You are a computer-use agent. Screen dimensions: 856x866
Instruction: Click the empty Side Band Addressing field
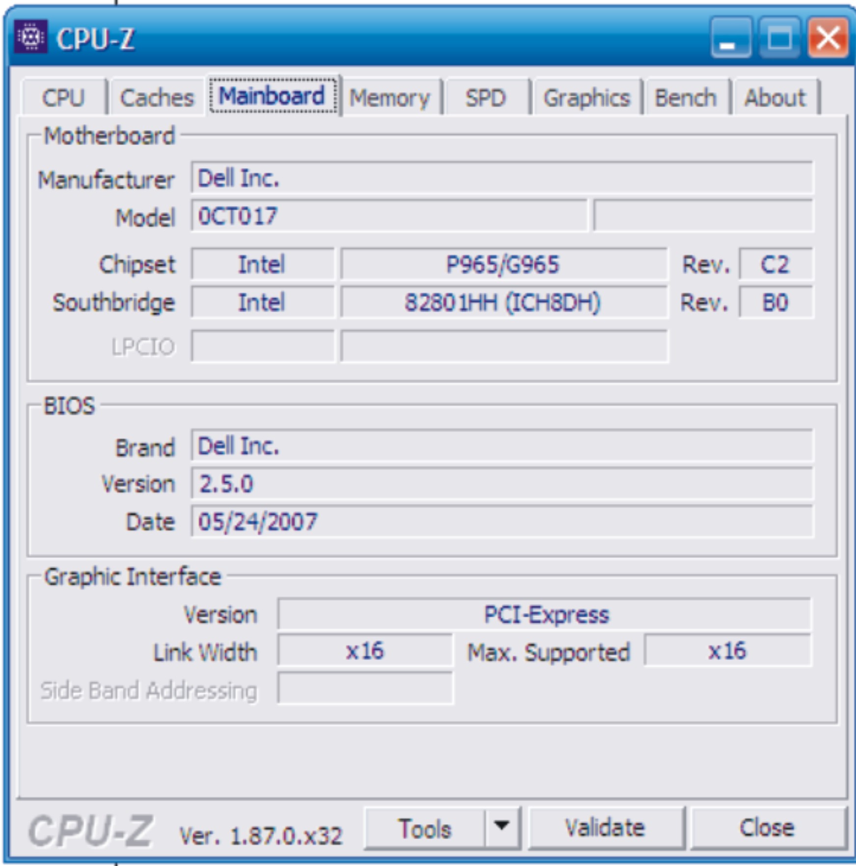point(364,688)
